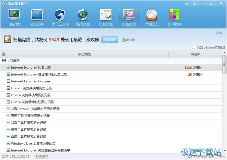Screen dimensions: 227x160
Task: Toggle the select-all checkbox in table header
Action: tap(4, 54)
